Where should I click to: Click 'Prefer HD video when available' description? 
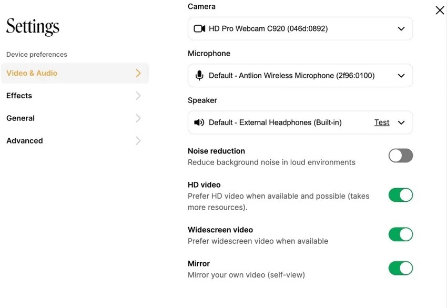[279, 202]
